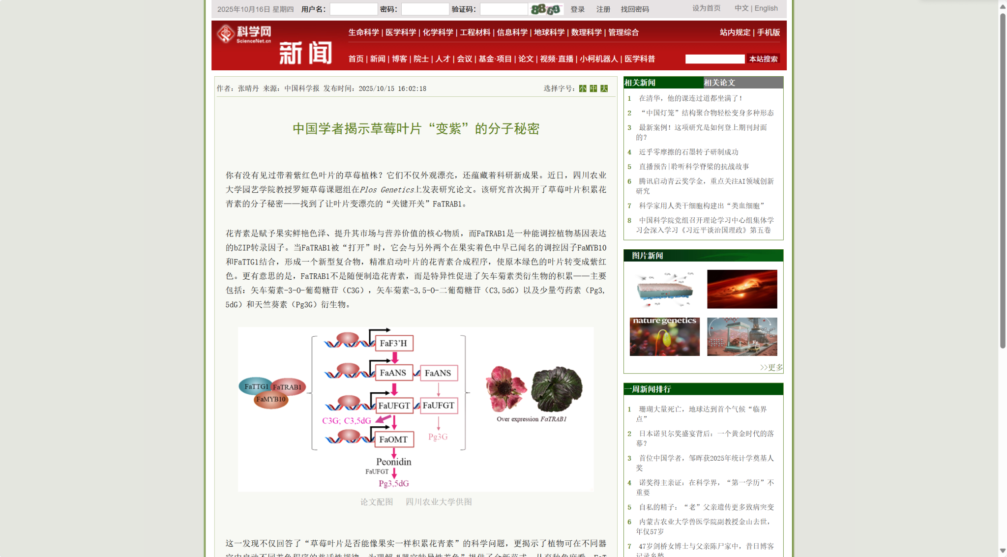The height and width of the screenshot is (557, 1007).
Task: Click the 登录 login button
Action: [x=577, y=9]
